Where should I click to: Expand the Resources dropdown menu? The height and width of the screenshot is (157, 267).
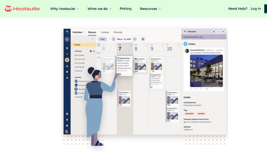(x=150, y=9)
